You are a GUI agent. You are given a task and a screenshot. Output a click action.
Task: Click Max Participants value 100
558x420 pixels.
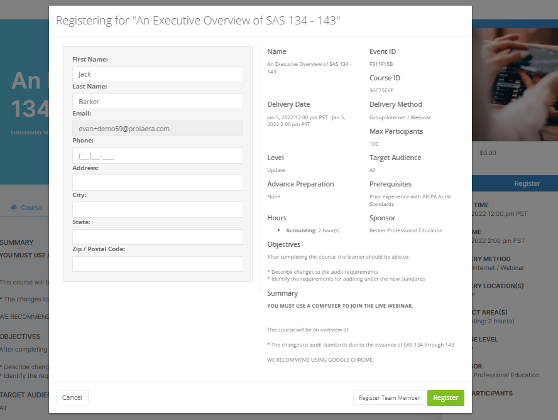pos(374,144)
